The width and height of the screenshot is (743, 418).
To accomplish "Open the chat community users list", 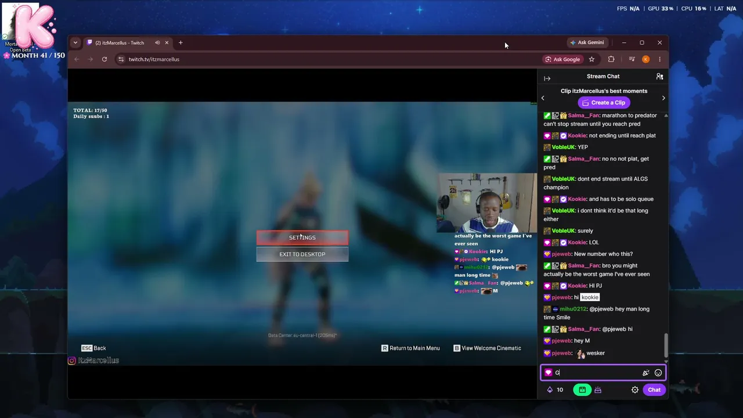I will click(659, 77).
